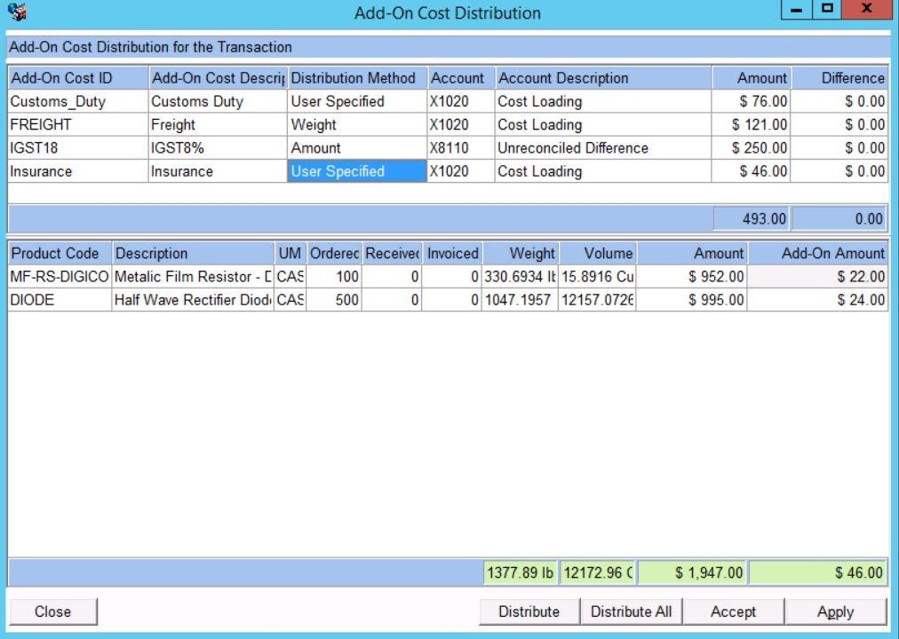Select Amount distribution method for IGST18

pyautogui.click(x=357, y=148)
